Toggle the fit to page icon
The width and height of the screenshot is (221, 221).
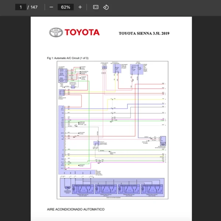click(96, 7)
